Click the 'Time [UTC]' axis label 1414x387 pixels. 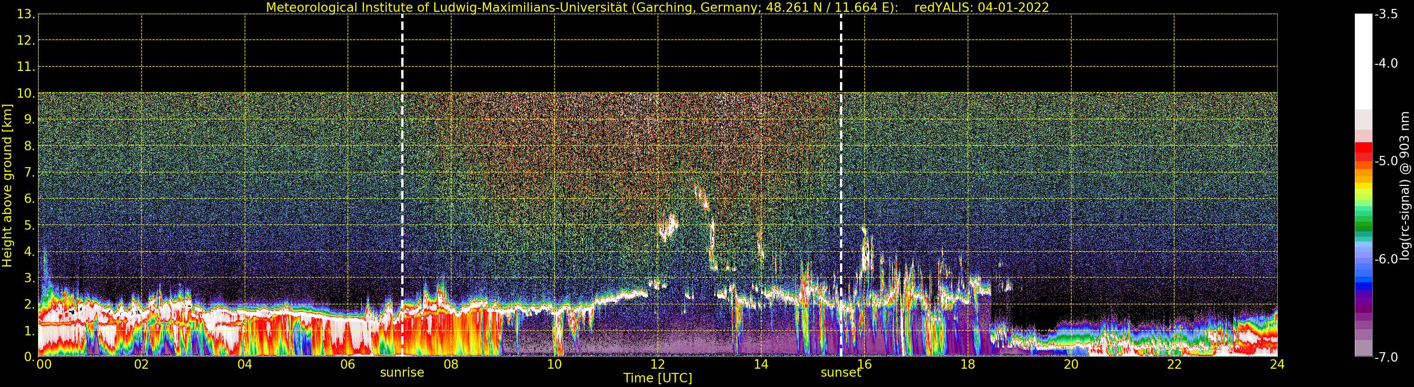coord(658,378)
